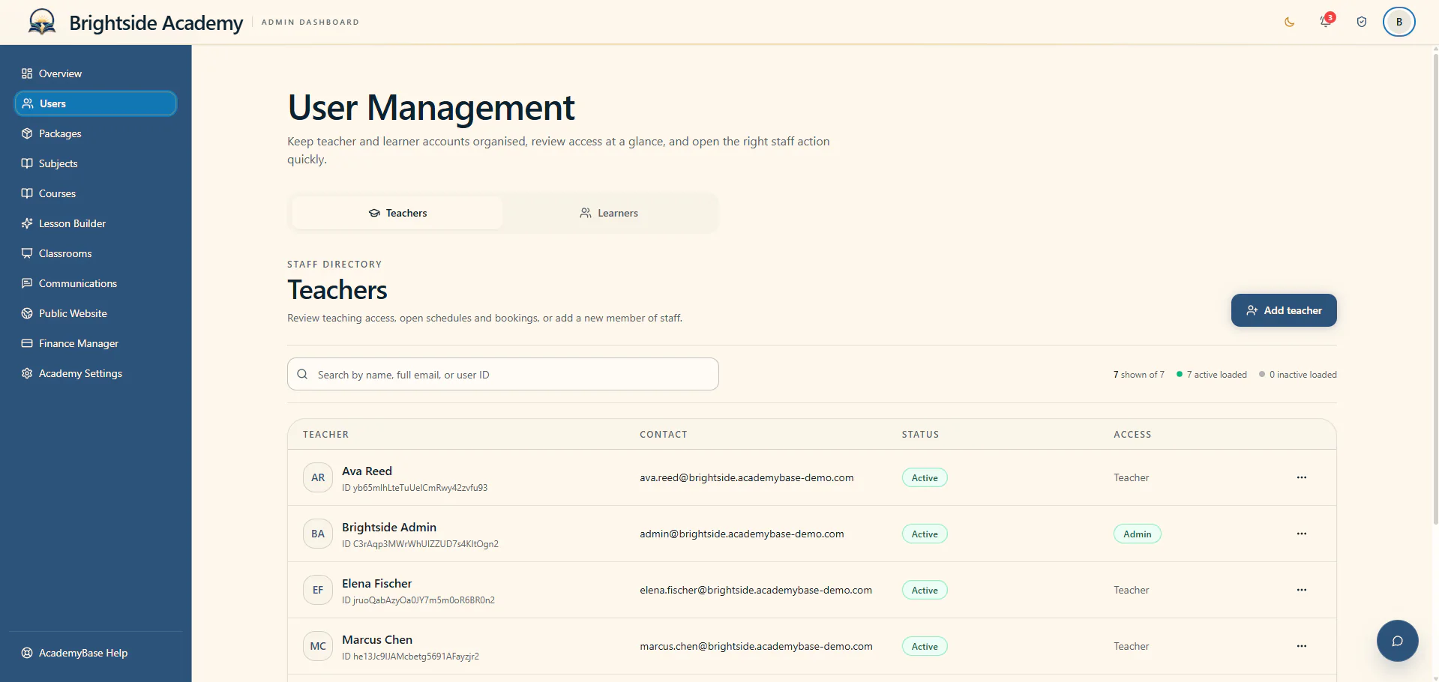This screenshot has width=1439, height=682.
Task: Click the Ava Reed name
Action: click(x=367, y=471)
